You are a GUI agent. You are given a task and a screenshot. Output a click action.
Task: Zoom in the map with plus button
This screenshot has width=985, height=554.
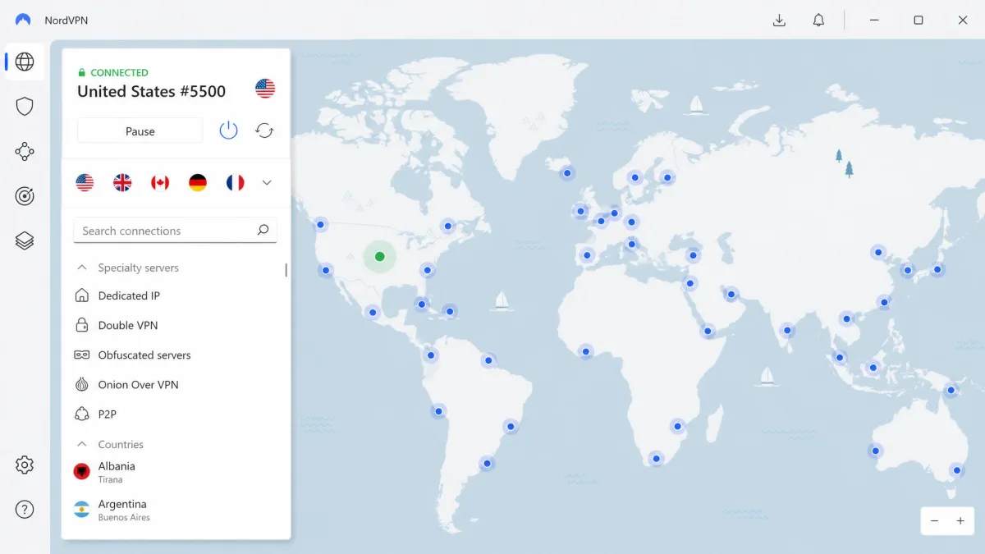click(960, 521)
